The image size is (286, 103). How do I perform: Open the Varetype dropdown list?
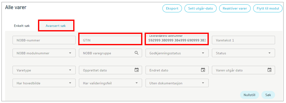pyautogui.click(x=70, y=70)
